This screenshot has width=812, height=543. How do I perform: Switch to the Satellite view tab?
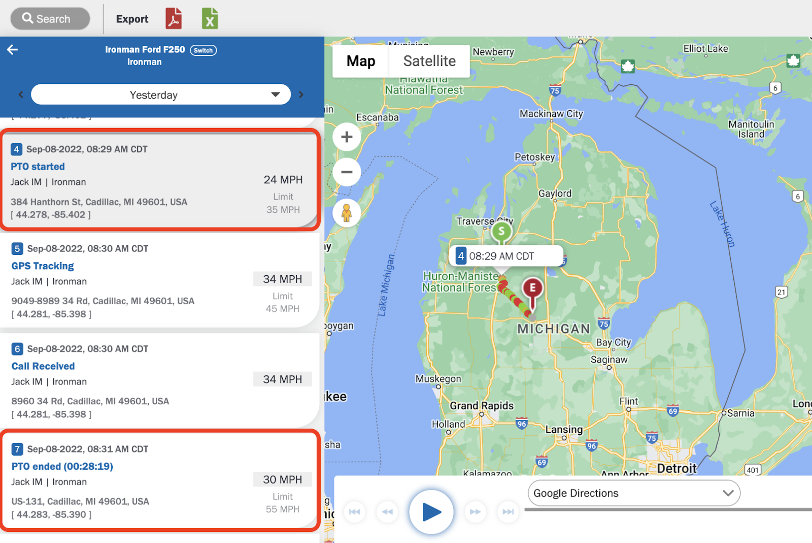point(429,61)
